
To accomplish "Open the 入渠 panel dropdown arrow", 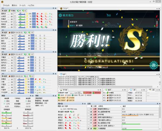I will point(142,90).
